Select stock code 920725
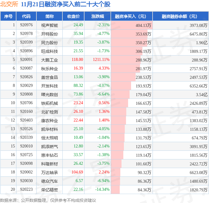Viewport: 209px width, 203px height. (x=26, y=155)
